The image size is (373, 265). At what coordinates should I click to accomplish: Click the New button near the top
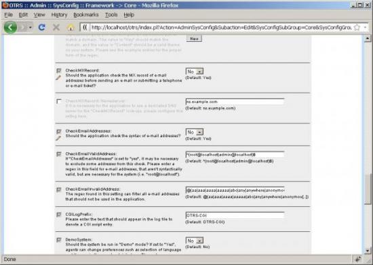(x=194, y=39)
